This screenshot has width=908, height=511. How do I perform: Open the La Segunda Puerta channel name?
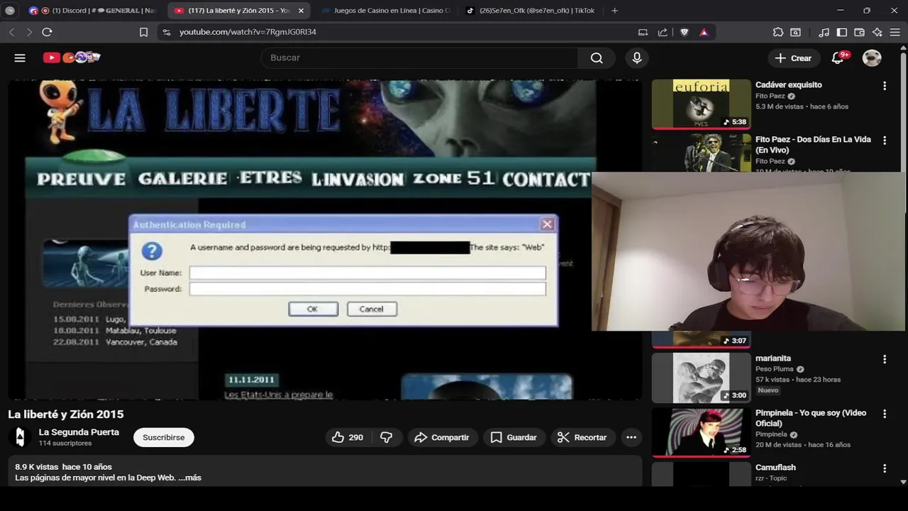coord(79,432)
